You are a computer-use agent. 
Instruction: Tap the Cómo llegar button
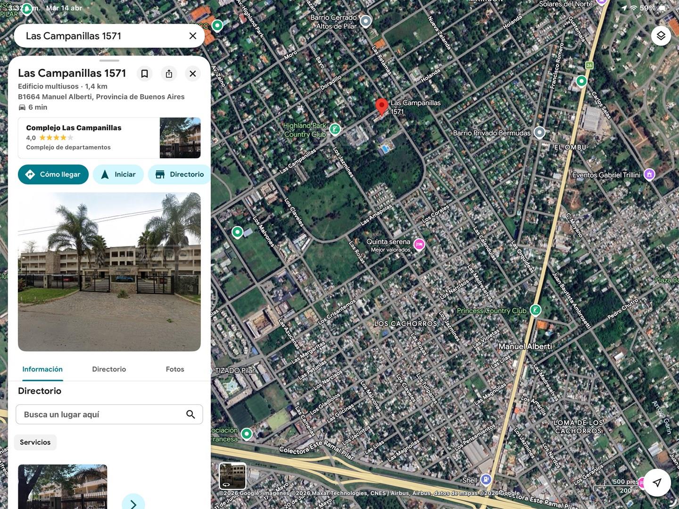point(53,174)
